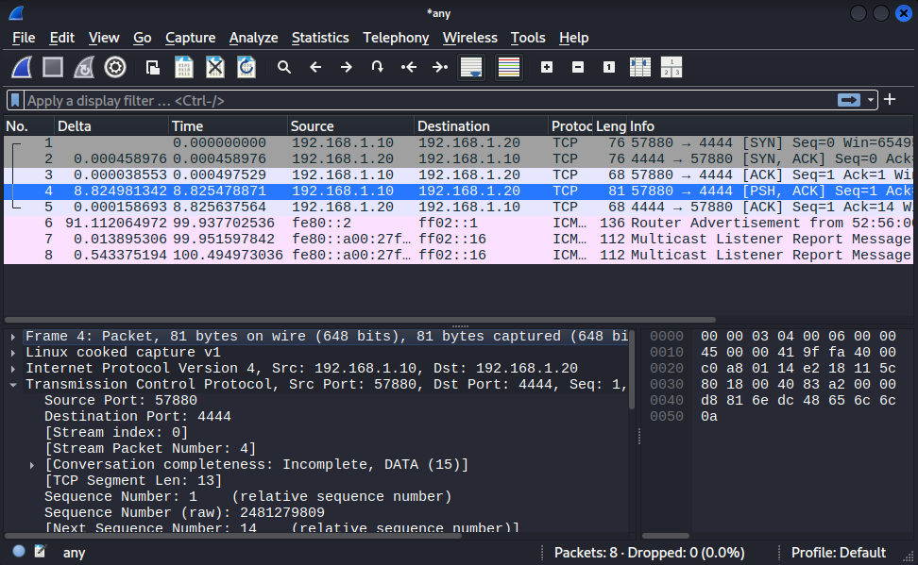Click the apply display filter arrow button

[x=849, y=100]
